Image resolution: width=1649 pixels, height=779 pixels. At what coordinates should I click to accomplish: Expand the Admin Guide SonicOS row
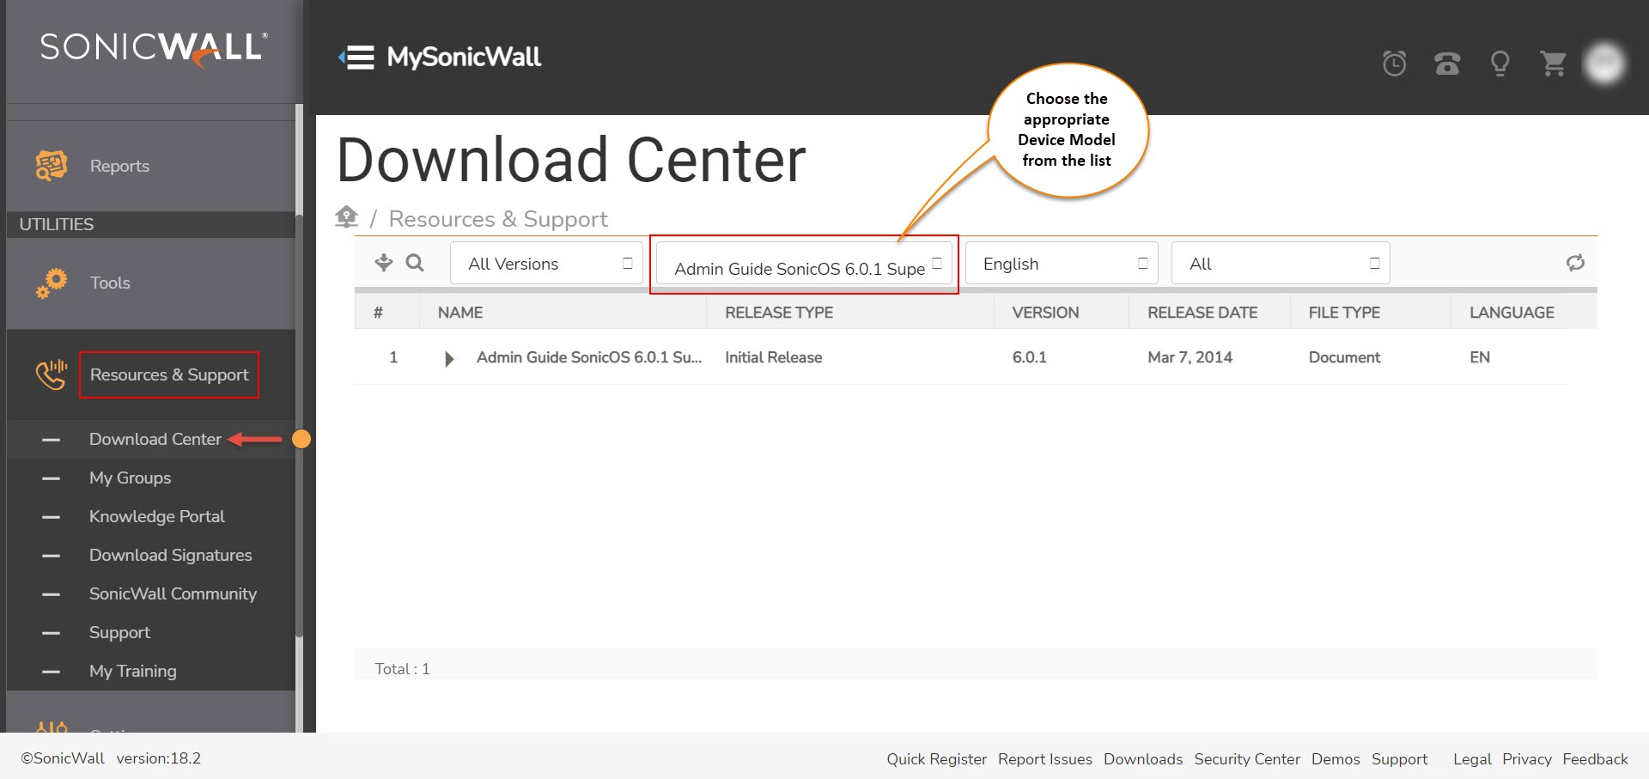pos(449,358)
